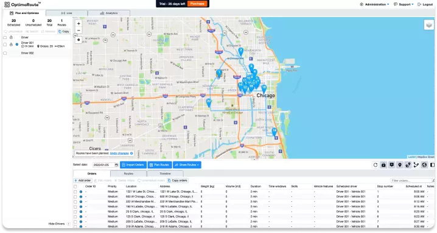437x233 pixels.
Task: Open the map layers selector icon
Action: coord(429,25)
